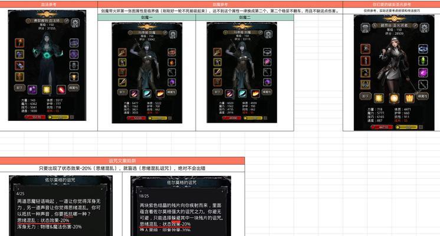Viewport: 440px width, 236px height.
Task: Click 卸下 button on 圣光贤者 panel
Action: (x=365, y=96)
